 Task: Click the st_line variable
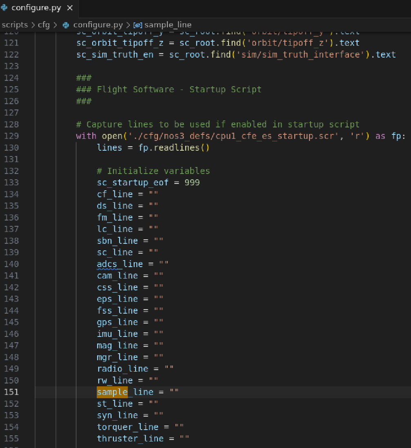click(115, 404)
